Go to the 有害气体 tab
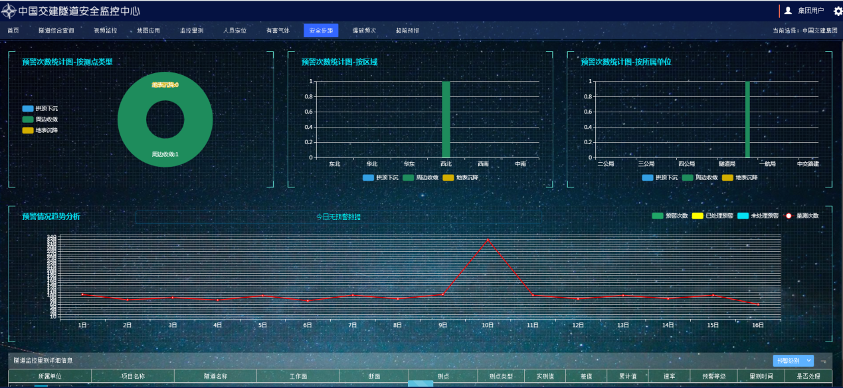The image size is (843, 388). (x=278, y=31)
